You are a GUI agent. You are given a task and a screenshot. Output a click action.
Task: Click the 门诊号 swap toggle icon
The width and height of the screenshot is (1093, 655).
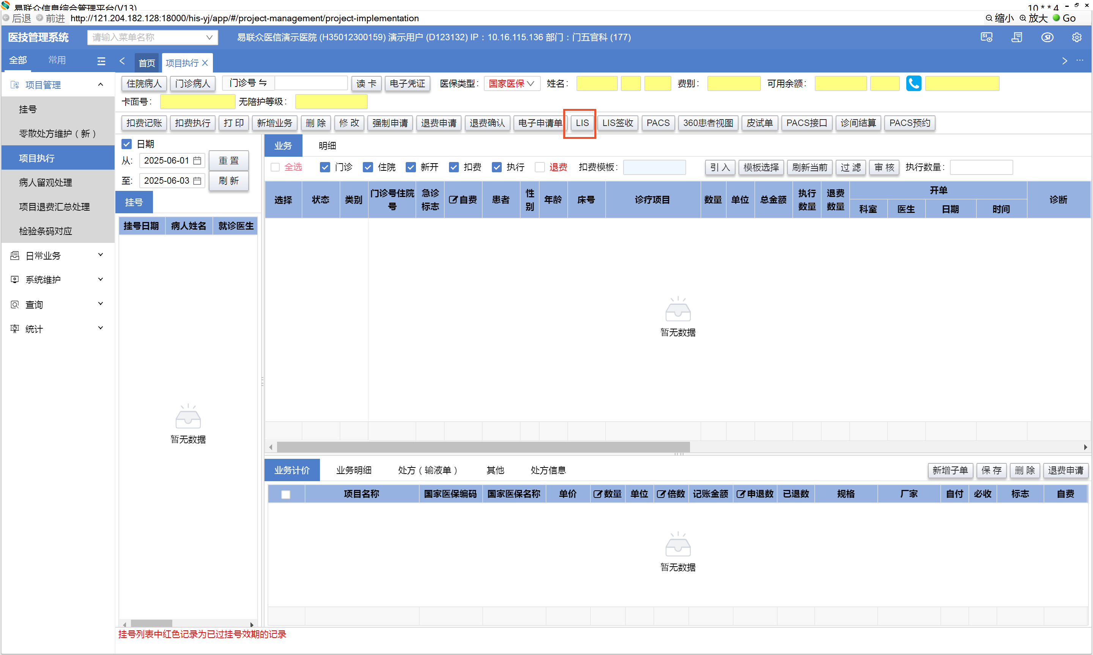point(263,83)
